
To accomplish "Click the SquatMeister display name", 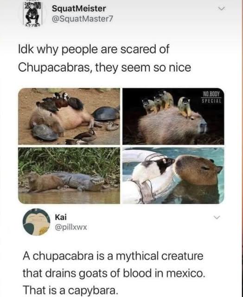I will [79, 8].
